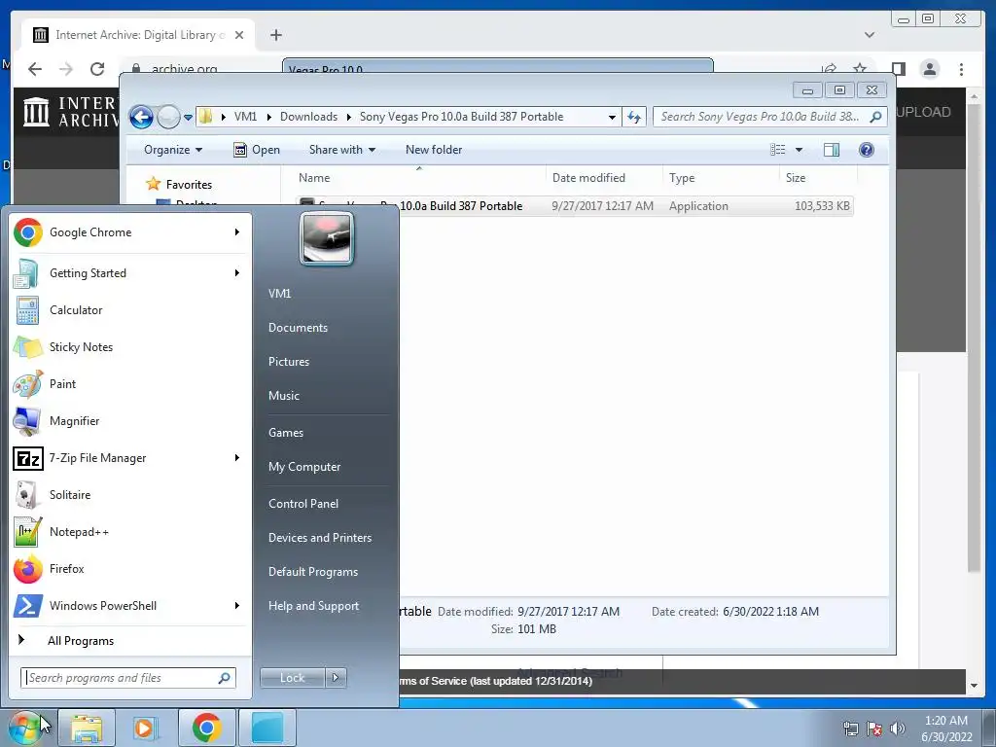Screen dimensions: 996x747
Task: Reload the Chrome page
Action: pyautogui.click(x=97, y=69)
